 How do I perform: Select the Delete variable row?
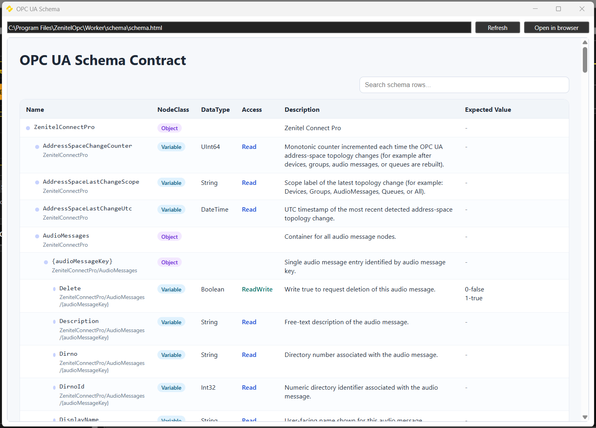click(70, 288)
